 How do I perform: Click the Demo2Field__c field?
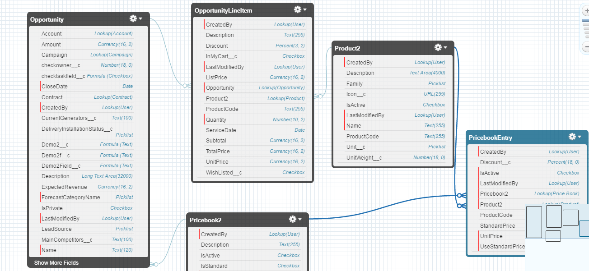(x=87, y=165)
